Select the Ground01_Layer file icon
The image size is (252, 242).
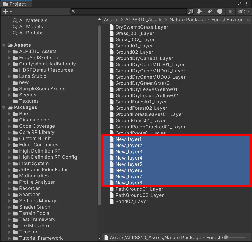click(x=112, y=46)
